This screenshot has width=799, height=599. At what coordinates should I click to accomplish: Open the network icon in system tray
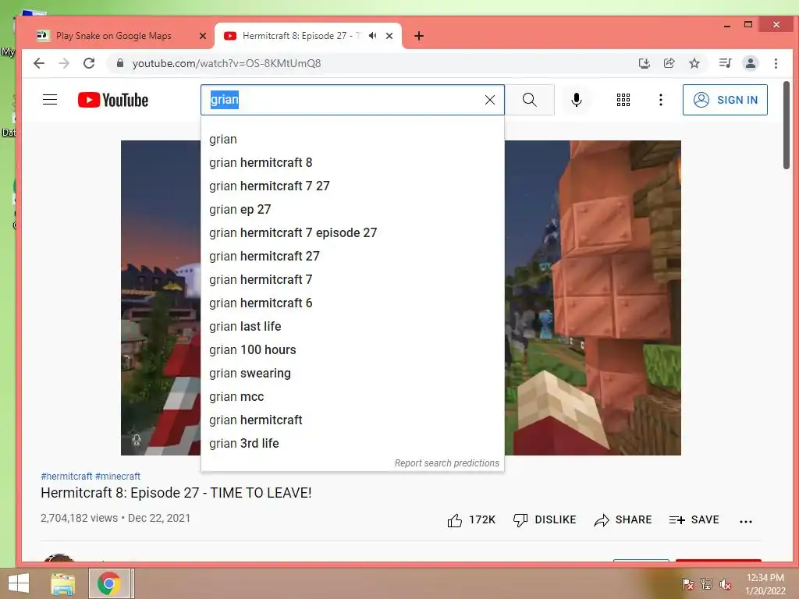pyautogui.click(x=707, y=583)
